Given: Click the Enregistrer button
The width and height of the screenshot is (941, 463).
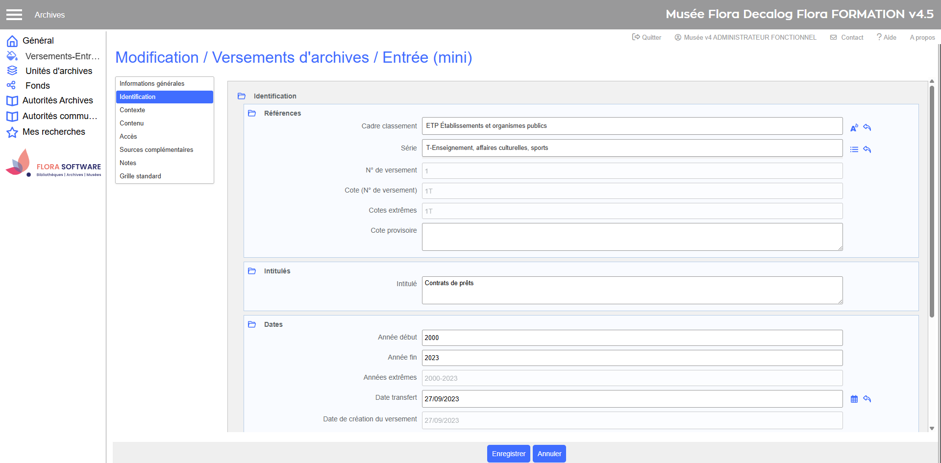Looking at the screenshot, I should point(508,454).
